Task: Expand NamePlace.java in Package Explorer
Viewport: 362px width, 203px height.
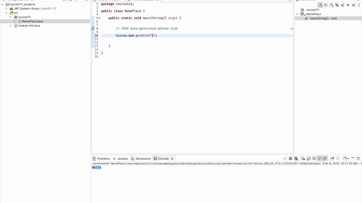Action: point(14,21)
